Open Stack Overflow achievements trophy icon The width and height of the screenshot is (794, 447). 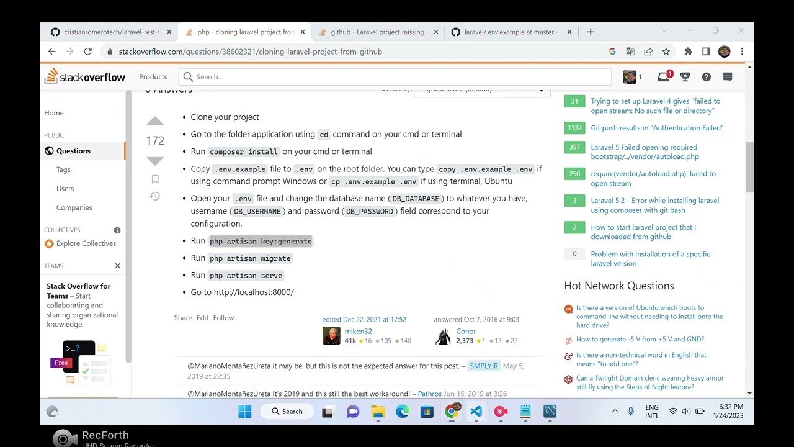coord(685,76)
